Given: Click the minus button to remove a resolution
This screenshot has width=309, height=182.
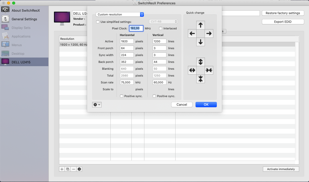Looking at the screenshot, I should click(x=73, y=169).
